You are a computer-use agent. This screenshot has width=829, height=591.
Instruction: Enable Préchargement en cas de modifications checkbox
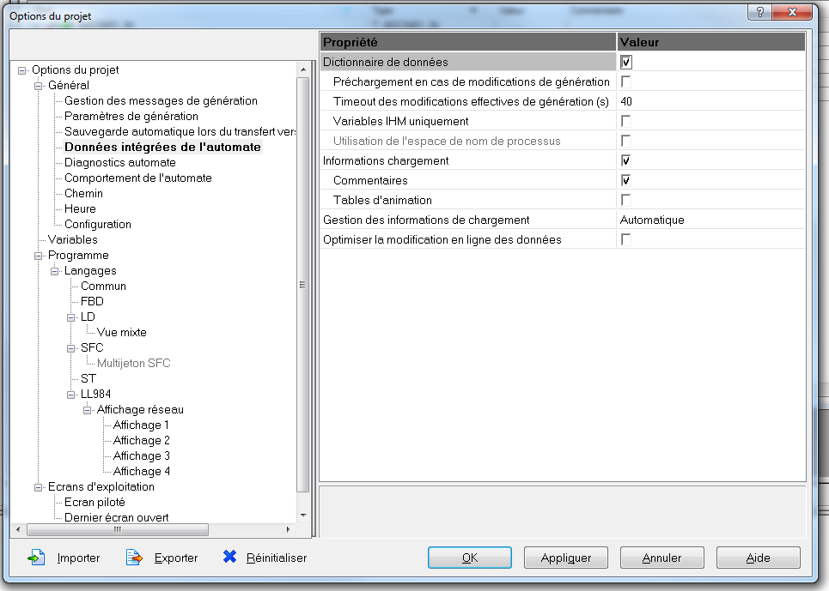tap(626, 82)
